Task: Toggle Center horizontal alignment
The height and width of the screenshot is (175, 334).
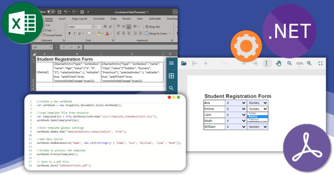Action: (x=124, y=33)
